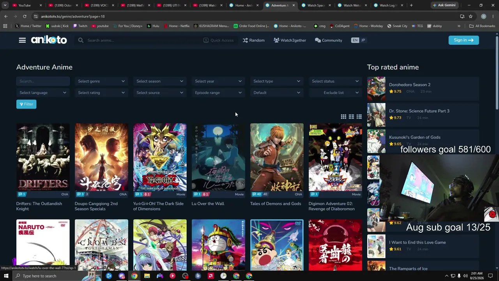Expand the Select genre dropdown
This screenshot has height=281, width=499.
point(101,81)
